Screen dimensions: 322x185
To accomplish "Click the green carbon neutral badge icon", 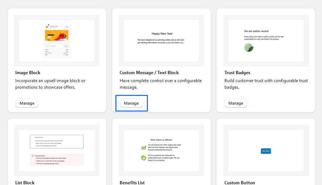I will pyautogui.click(x=248, y=48).
